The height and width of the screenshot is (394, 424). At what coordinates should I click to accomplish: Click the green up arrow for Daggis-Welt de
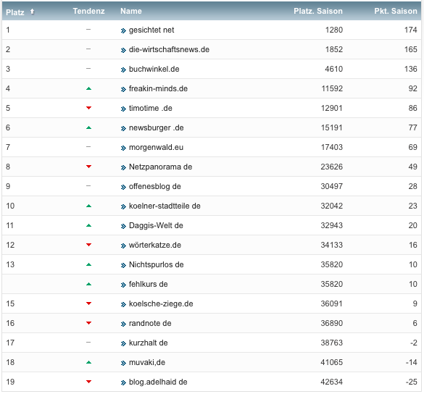click(x=88, y=225)
